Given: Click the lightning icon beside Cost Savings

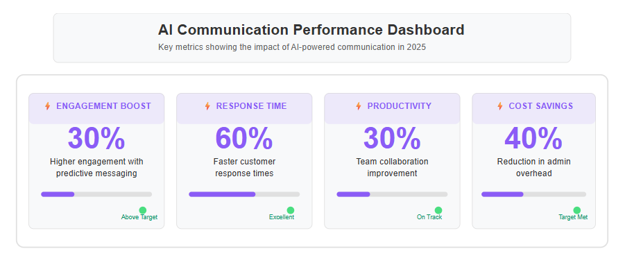Looking at the screenshot, I should pos(500,106).
